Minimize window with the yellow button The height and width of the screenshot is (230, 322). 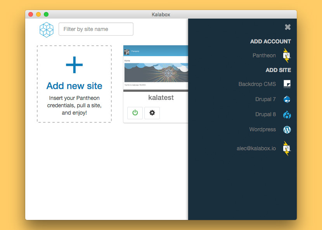point(38,14)
